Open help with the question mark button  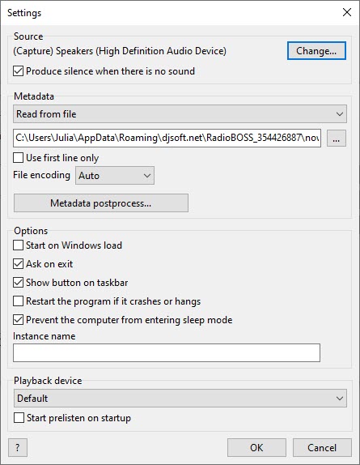pos(18,448)
